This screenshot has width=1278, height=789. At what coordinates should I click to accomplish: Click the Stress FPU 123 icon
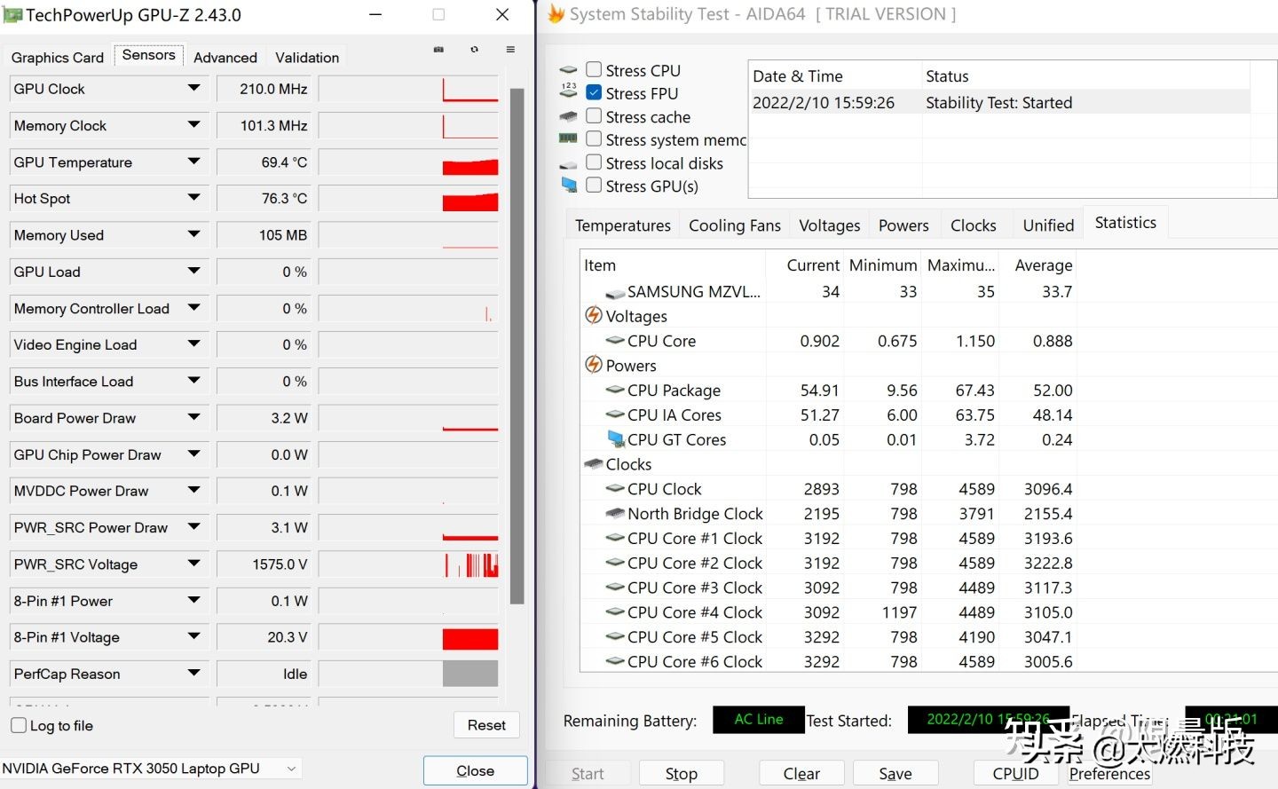click(x=569, y=91)
